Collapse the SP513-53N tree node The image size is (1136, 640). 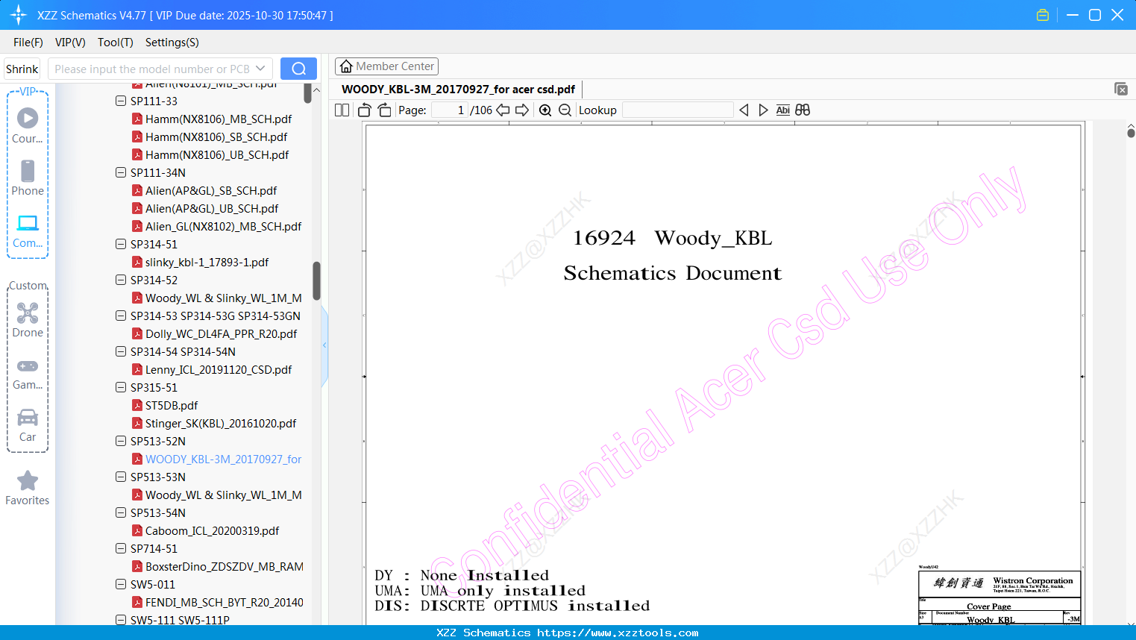[x=121, y=477]
